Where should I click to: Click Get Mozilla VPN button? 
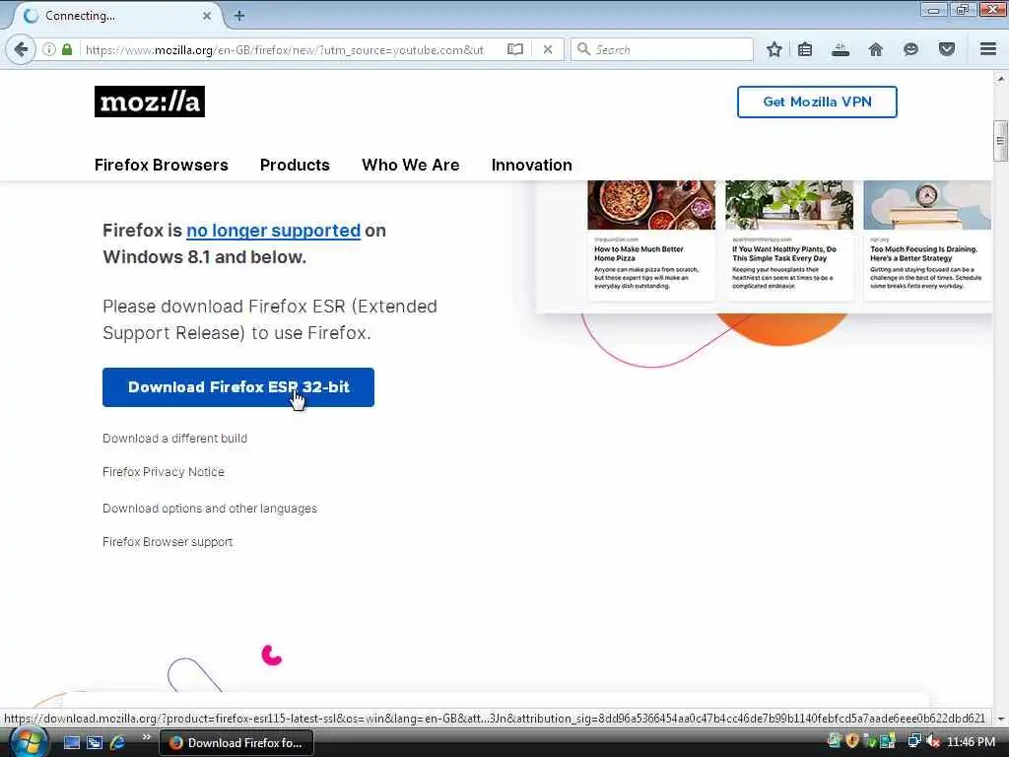(817, 102)
